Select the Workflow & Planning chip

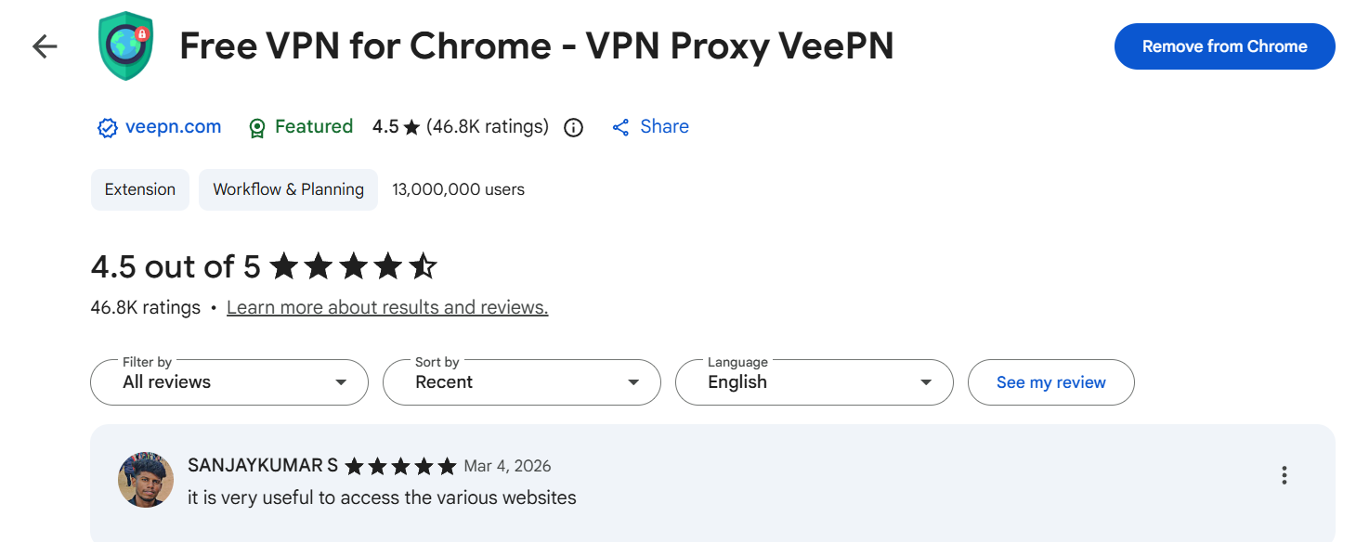coord(288,189)
